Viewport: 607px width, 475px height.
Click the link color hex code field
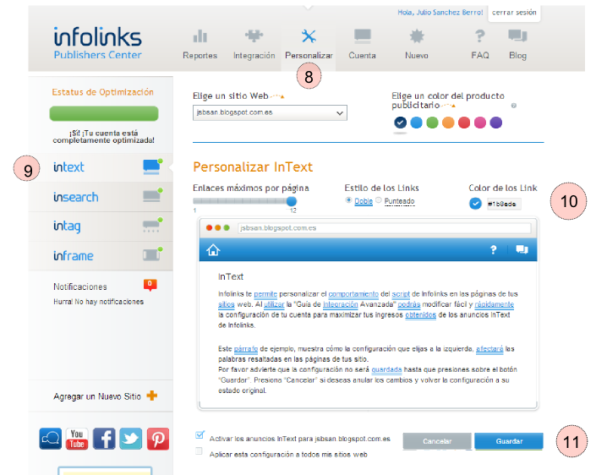point(503,204)
